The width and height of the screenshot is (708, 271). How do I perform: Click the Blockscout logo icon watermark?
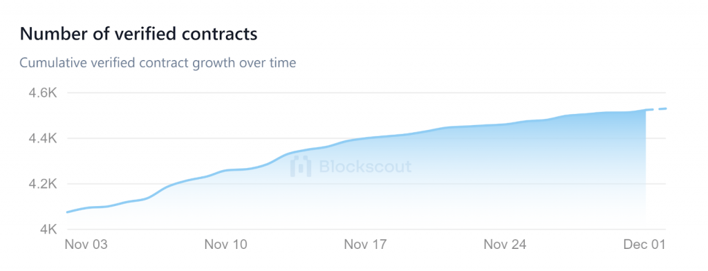301,166
